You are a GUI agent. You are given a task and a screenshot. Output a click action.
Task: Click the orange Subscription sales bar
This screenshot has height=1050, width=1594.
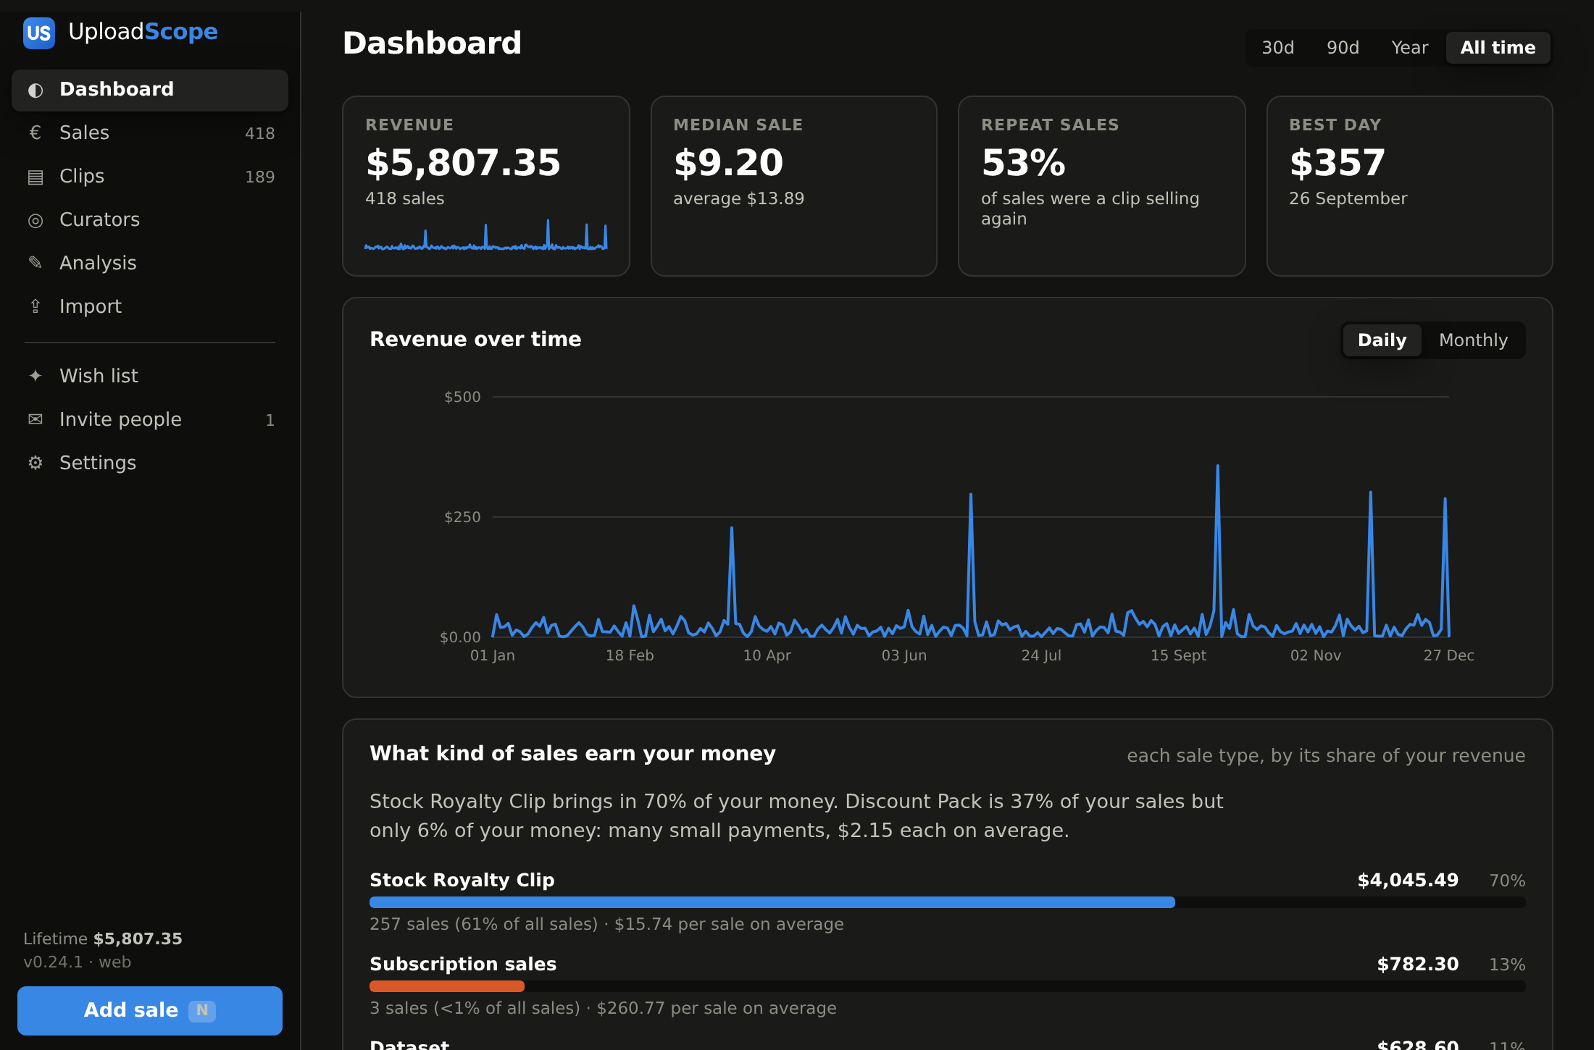(446, 986)
